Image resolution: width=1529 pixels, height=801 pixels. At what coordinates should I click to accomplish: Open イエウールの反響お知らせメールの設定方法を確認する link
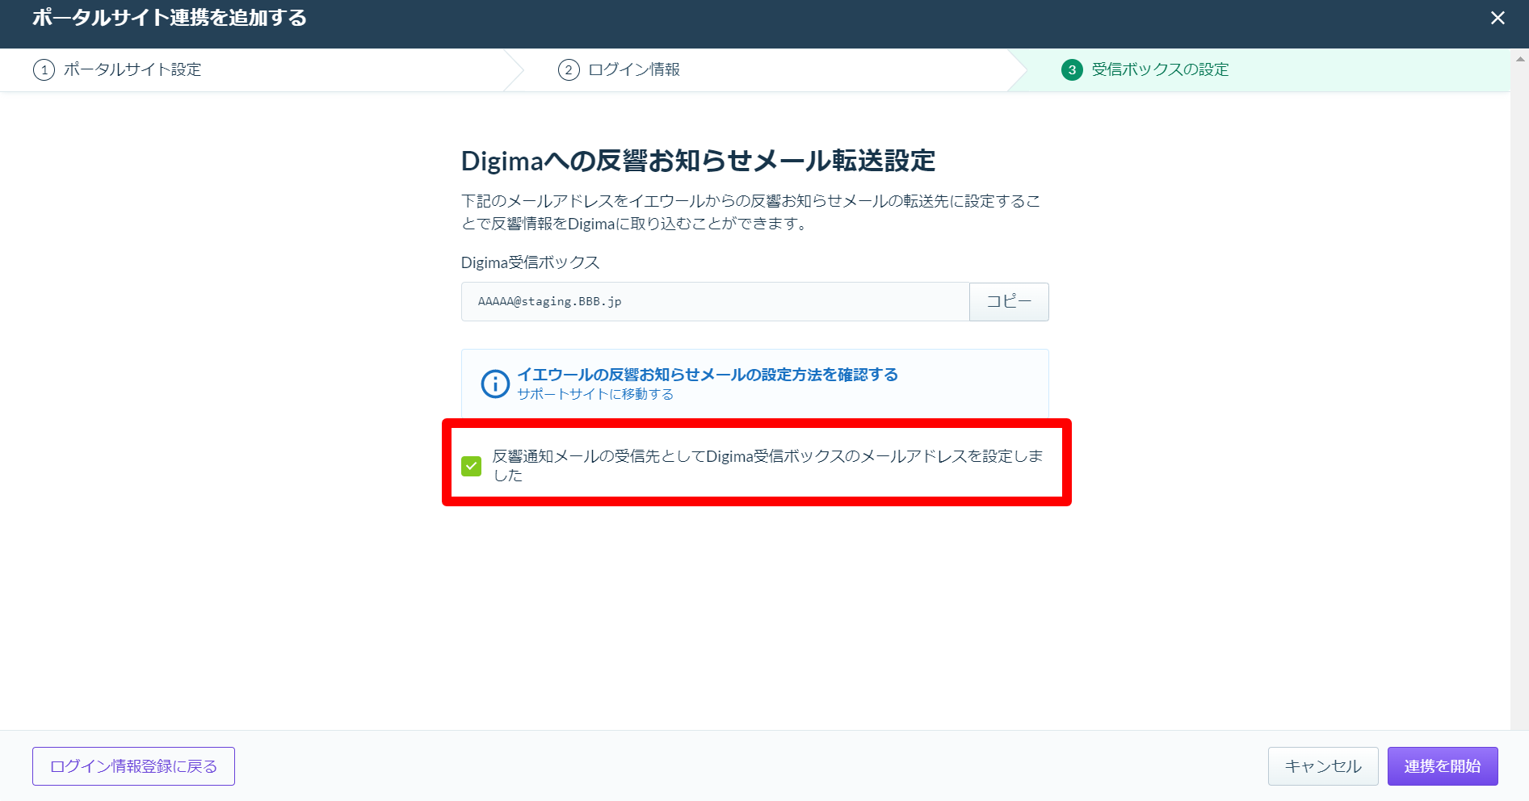click(708, 375)
